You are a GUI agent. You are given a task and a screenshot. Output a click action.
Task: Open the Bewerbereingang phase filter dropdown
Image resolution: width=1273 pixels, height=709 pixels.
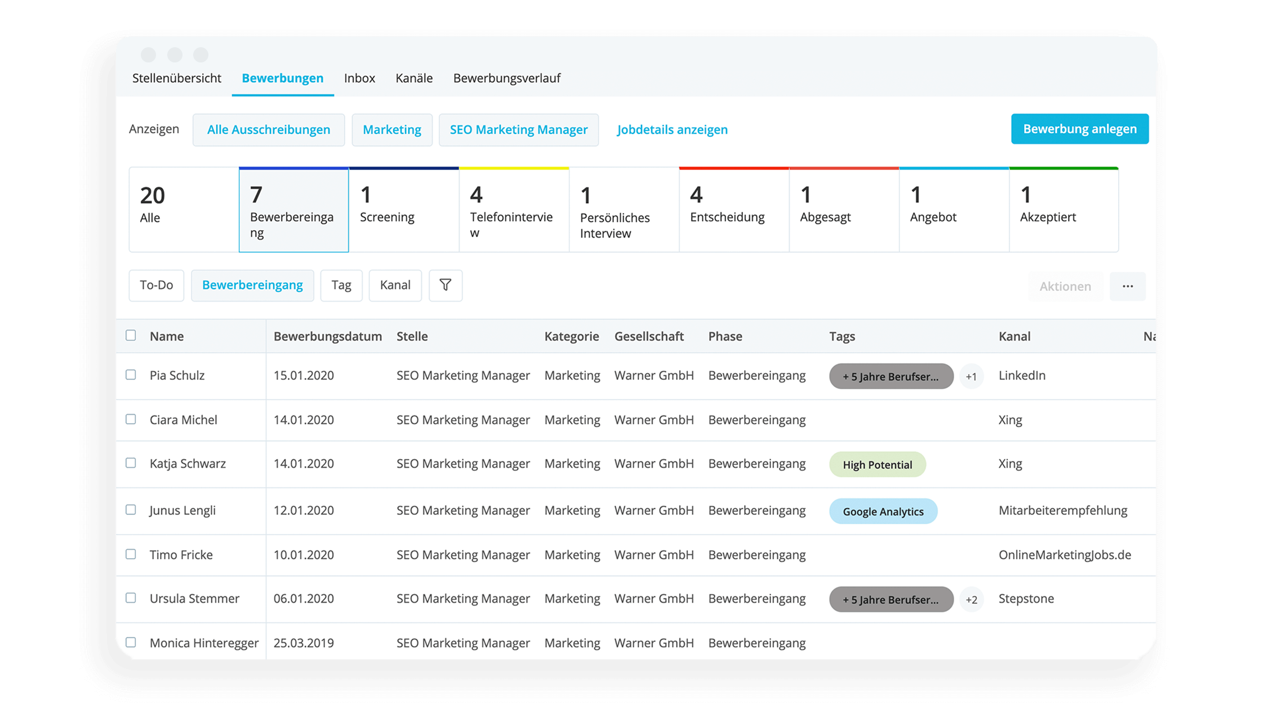[x=252, y=285]
